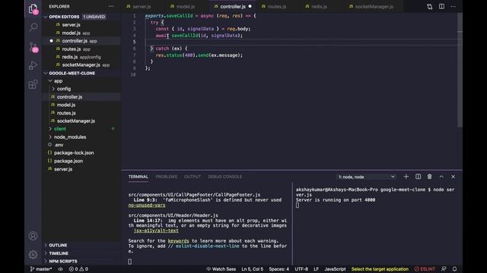Image resolution: width=487 pixels, height=273 pixels.
Task: Open model.js in the Open Editors list
Action: pos(82,33)
